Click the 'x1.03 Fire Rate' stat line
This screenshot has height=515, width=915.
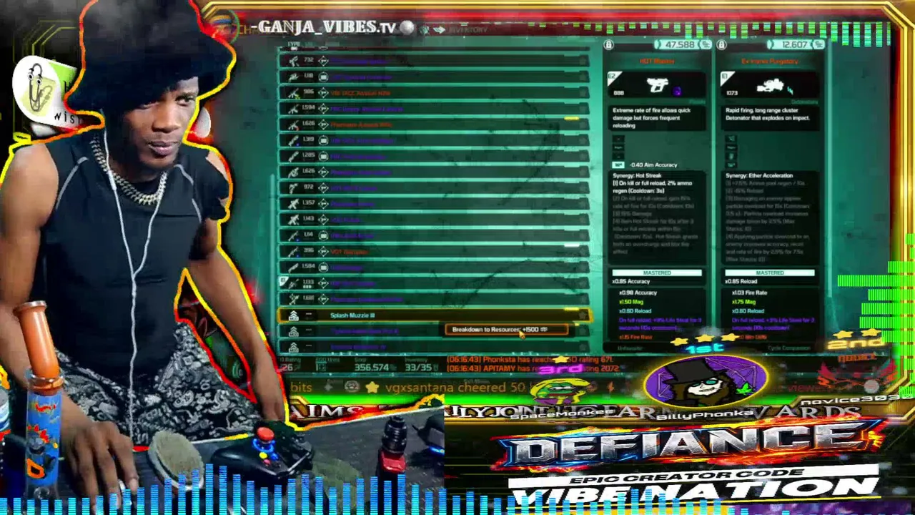click(x=750, y=293)
